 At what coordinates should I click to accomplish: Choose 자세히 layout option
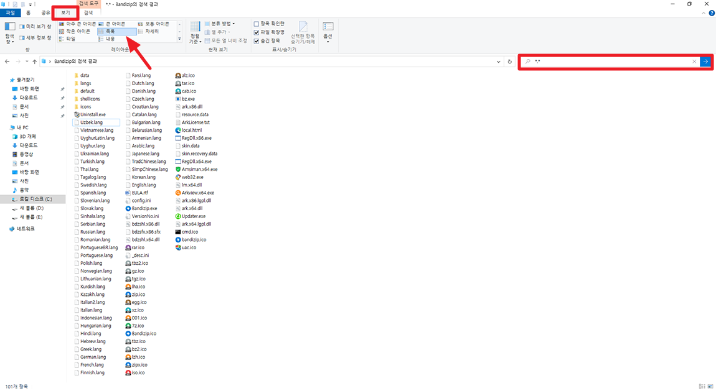pyautogui.click(x=148, y=32)
